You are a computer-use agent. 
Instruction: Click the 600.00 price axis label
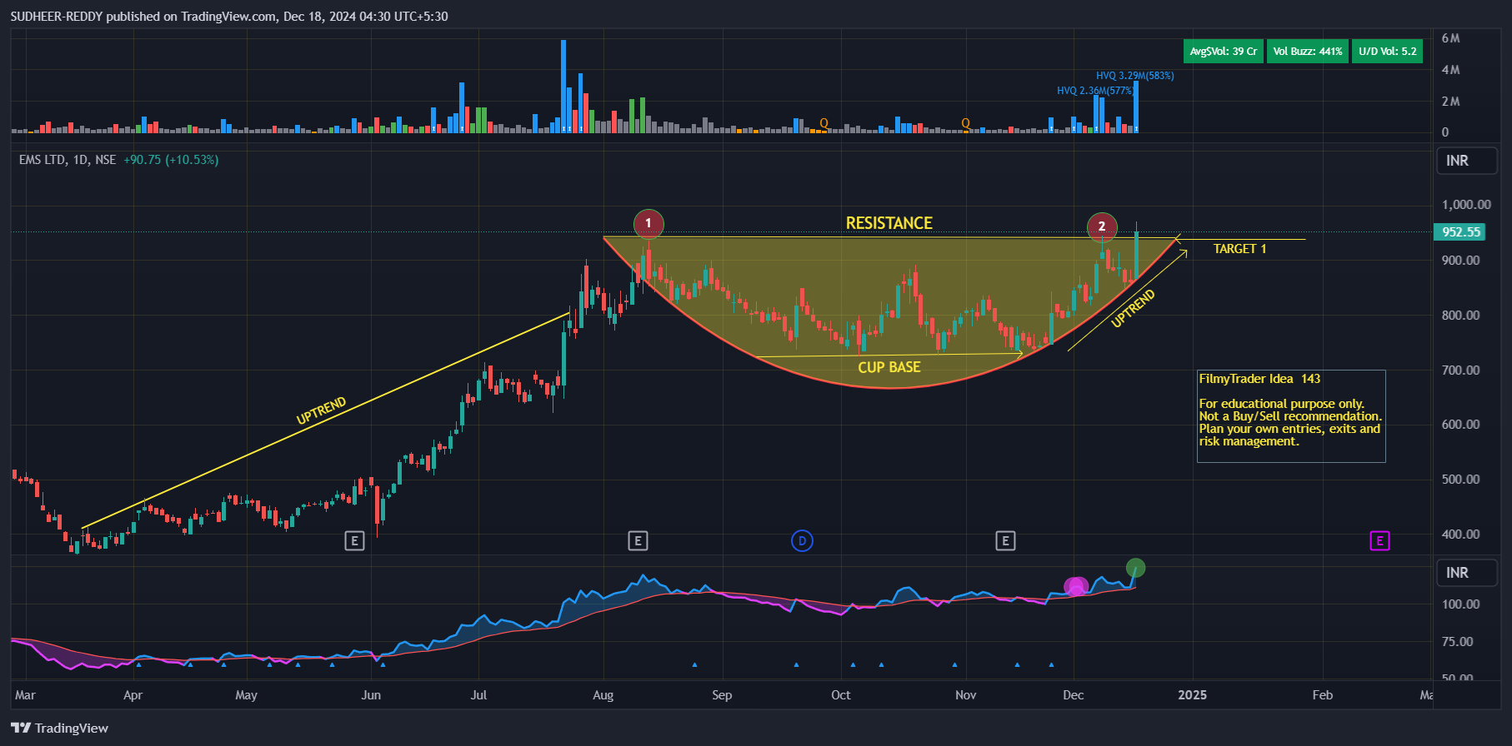click(x=1461, y=425)
